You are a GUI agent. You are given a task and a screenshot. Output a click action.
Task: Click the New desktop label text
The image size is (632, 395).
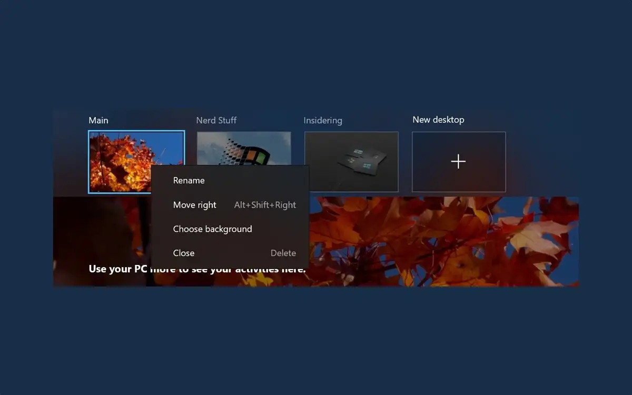pyautogui.click(x=438, y=120)
